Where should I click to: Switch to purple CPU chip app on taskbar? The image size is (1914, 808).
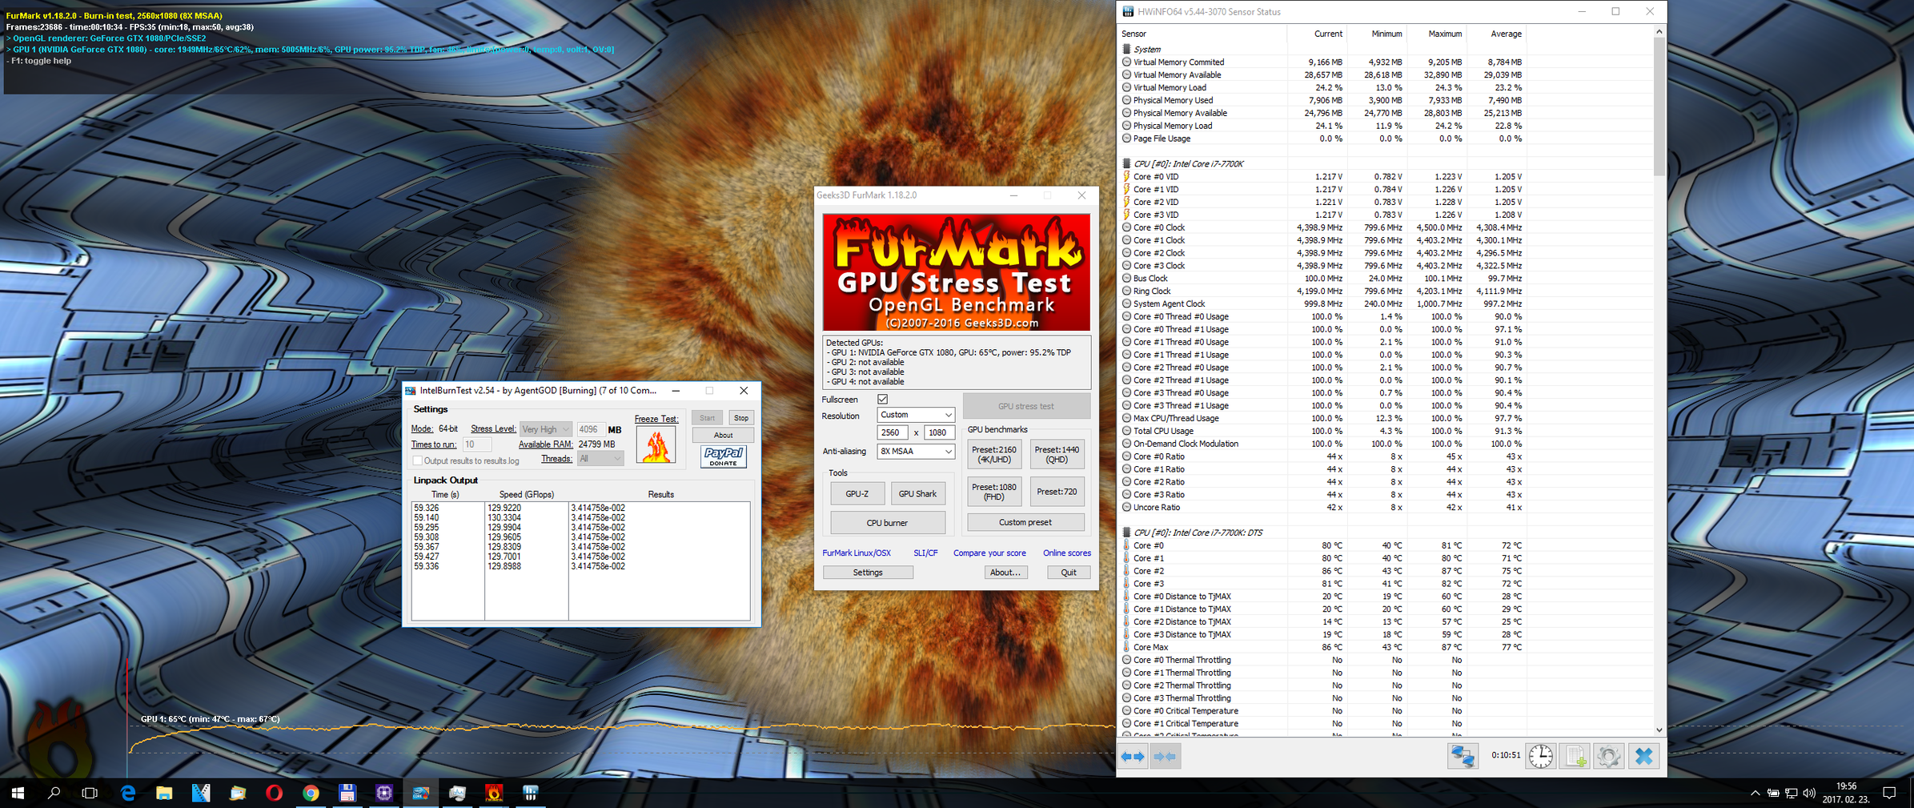point(384,793)
